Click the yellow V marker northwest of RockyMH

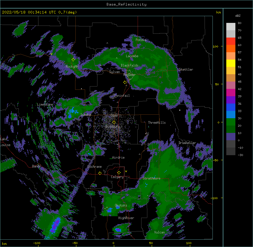51,54
